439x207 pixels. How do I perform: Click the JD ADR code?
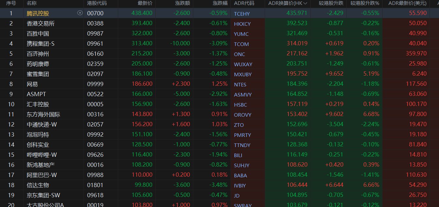pyautogui.click(x=237, y=196)
